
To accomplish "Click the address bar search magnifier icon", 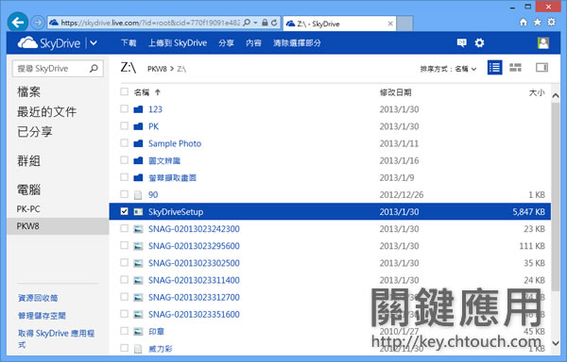I will (247, 23).
